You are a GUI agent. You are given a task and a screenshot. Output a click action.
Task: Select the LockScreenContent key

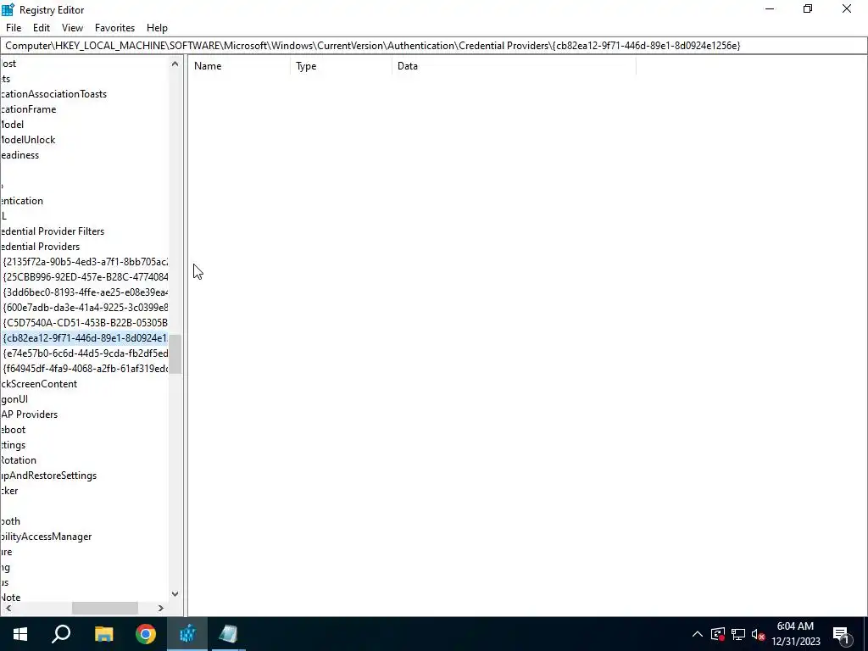tap(39, 384)
